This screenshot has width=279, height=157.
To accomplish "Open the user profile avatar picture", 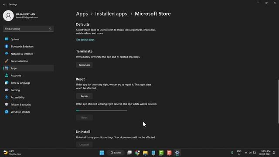I will coord(8,16).
